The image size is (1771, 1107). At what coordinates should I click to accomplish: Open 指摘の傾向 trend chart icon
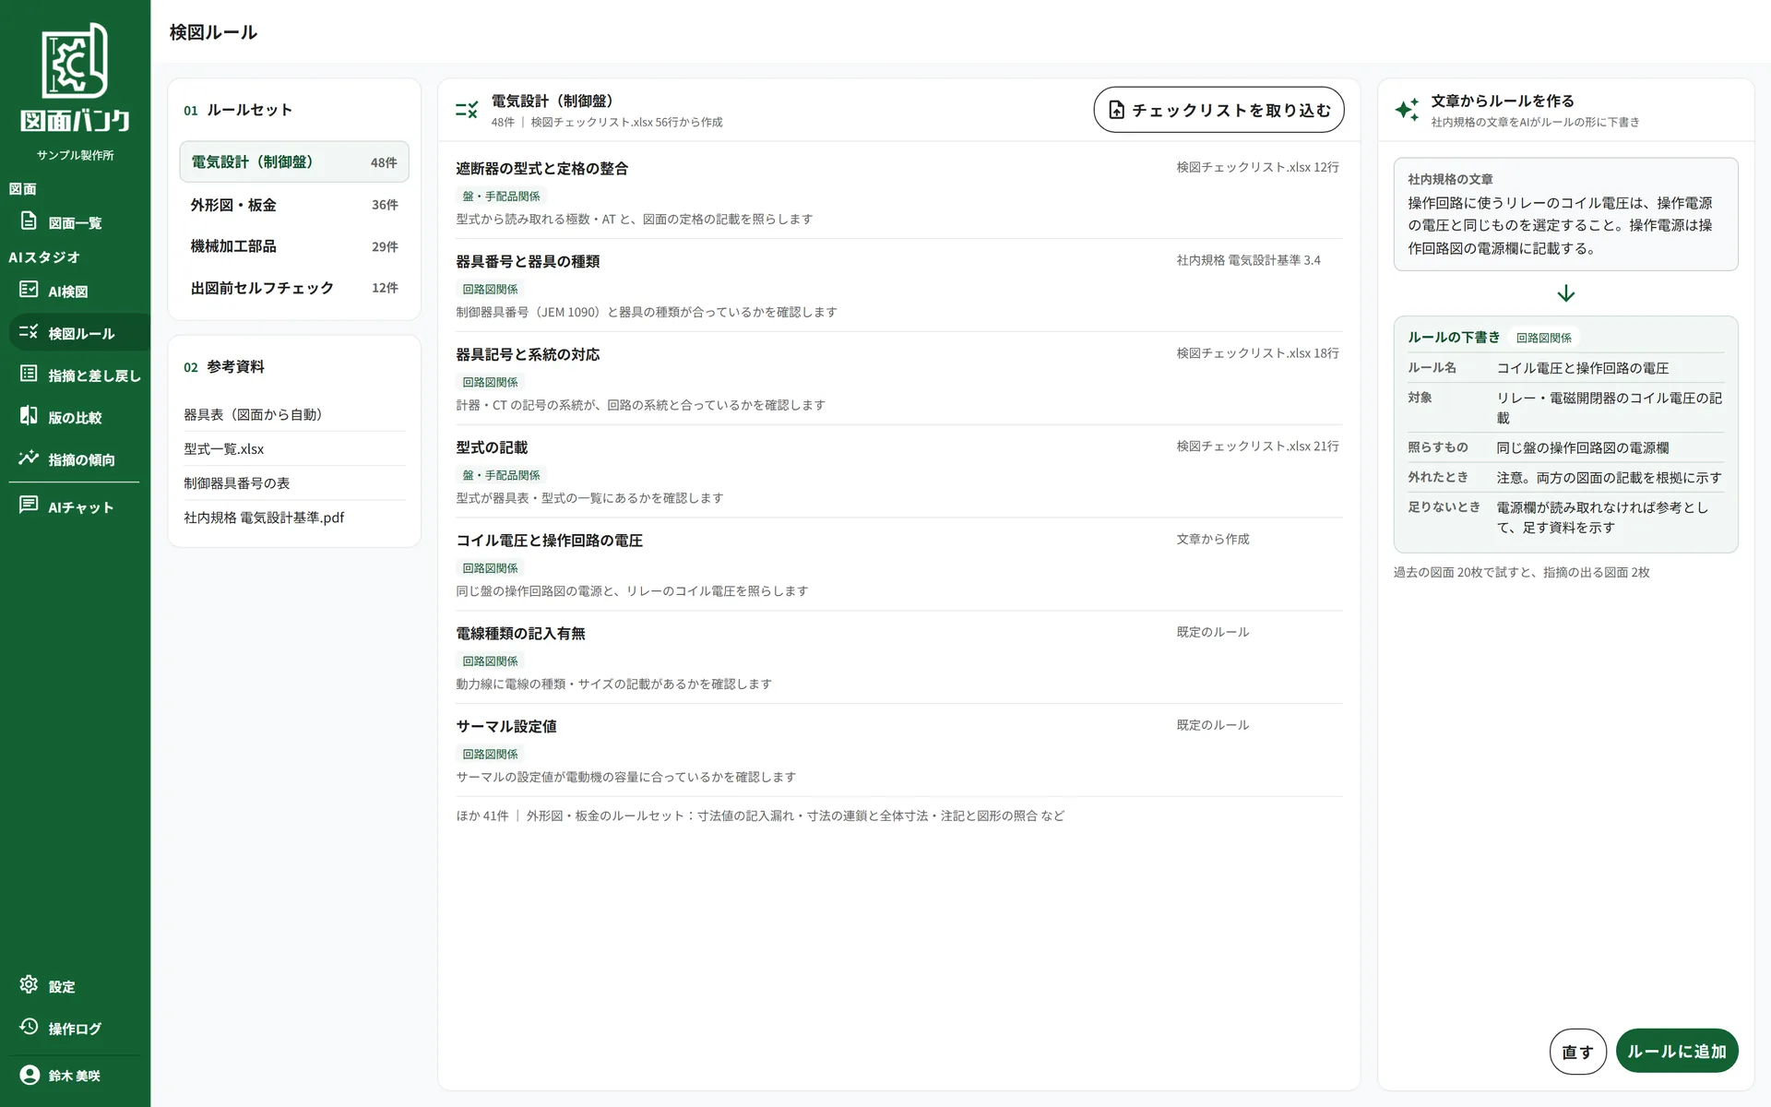pyautogui.click(x=29, y=458)
